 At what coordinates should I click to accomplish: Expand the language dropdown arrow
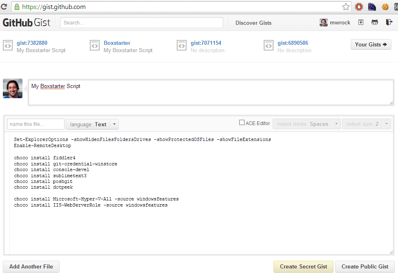[x=114, y=124]
